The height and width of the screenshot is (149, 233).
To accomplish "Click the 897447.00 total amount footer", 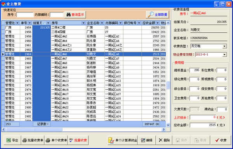I will click(151, 124).
